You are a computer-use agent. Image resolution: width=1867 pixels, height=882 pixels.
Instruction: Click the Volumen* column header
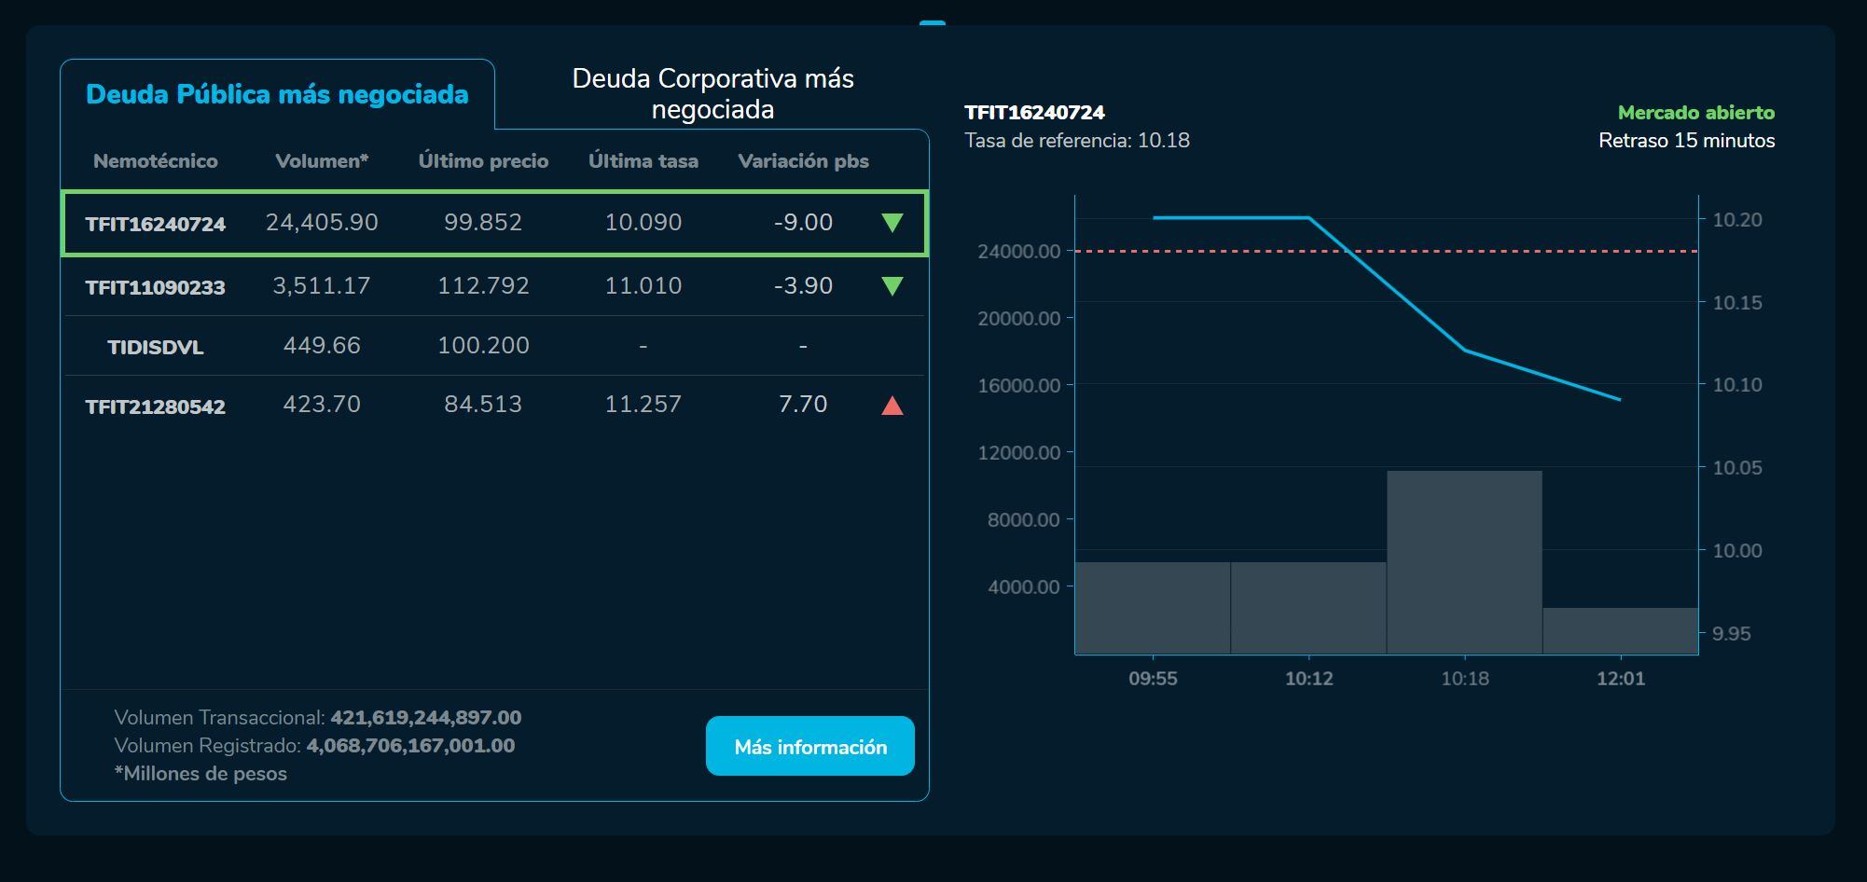[322, 161]
